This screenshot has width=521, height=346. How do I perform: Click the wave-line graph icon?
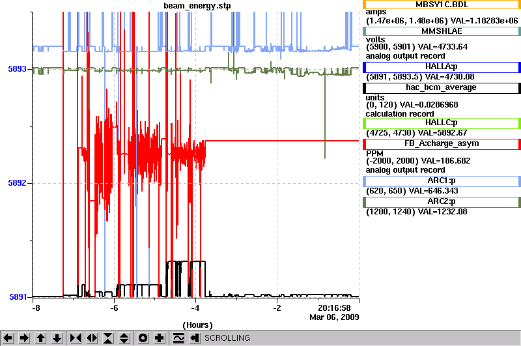[x=178, y=338]
